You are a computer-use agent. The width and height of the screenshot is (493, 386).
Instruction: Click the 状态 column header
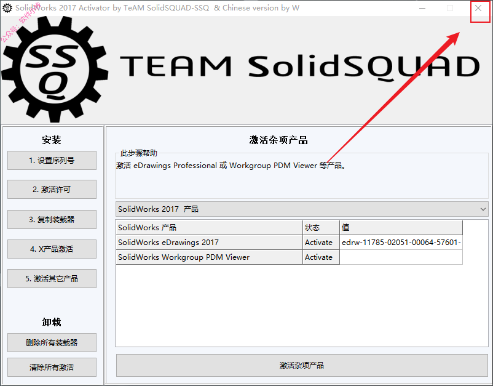pos(321,228)
